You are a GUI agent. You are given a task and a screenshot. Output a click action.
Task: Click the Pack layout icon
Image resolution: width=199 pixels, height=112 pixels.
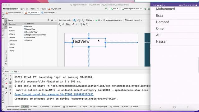(81, 24)
